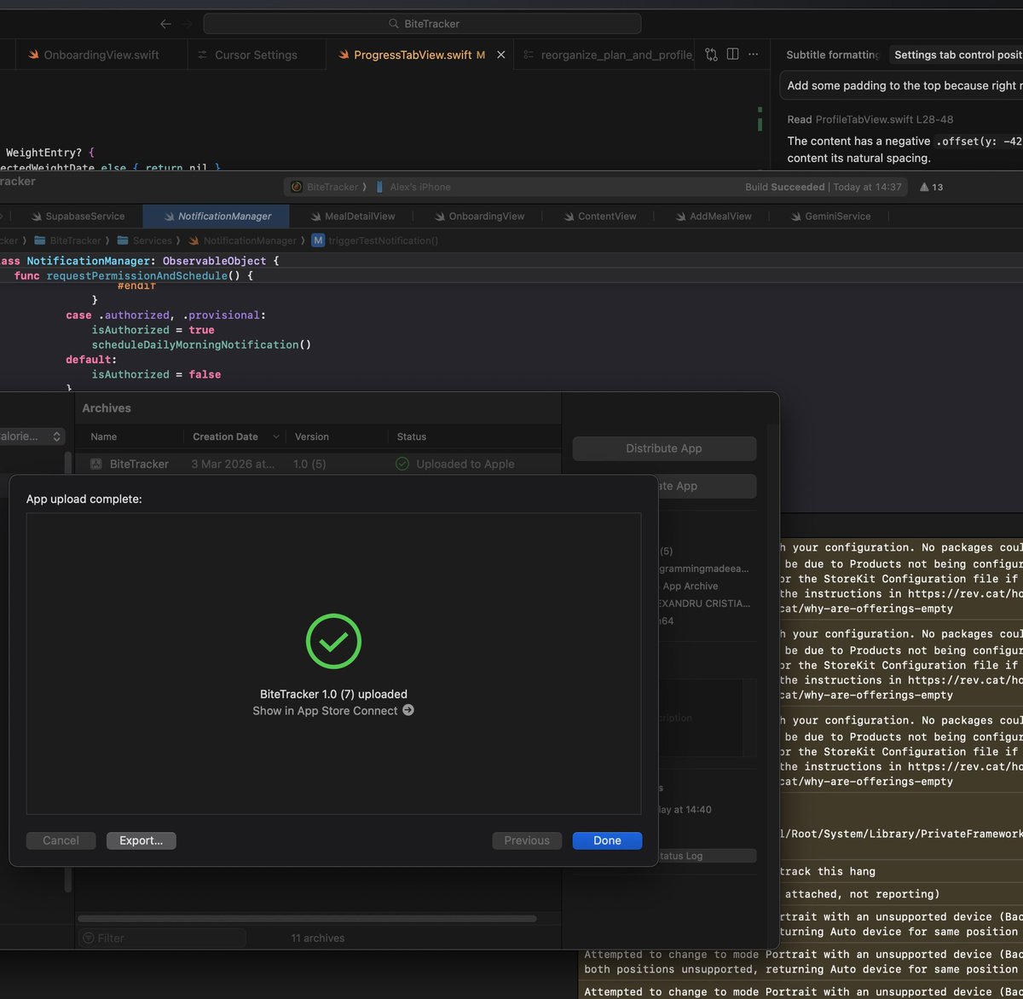Click the scheduleDailyMorningNotification() call
Screen dimensions: 1023x999
[201, 344]
